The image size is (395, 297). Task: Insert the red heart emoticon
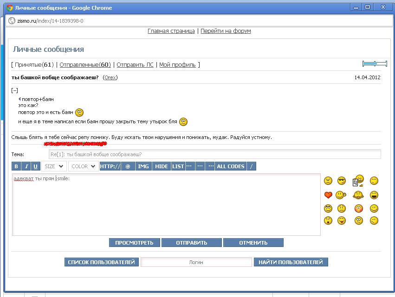coord(328,195)
